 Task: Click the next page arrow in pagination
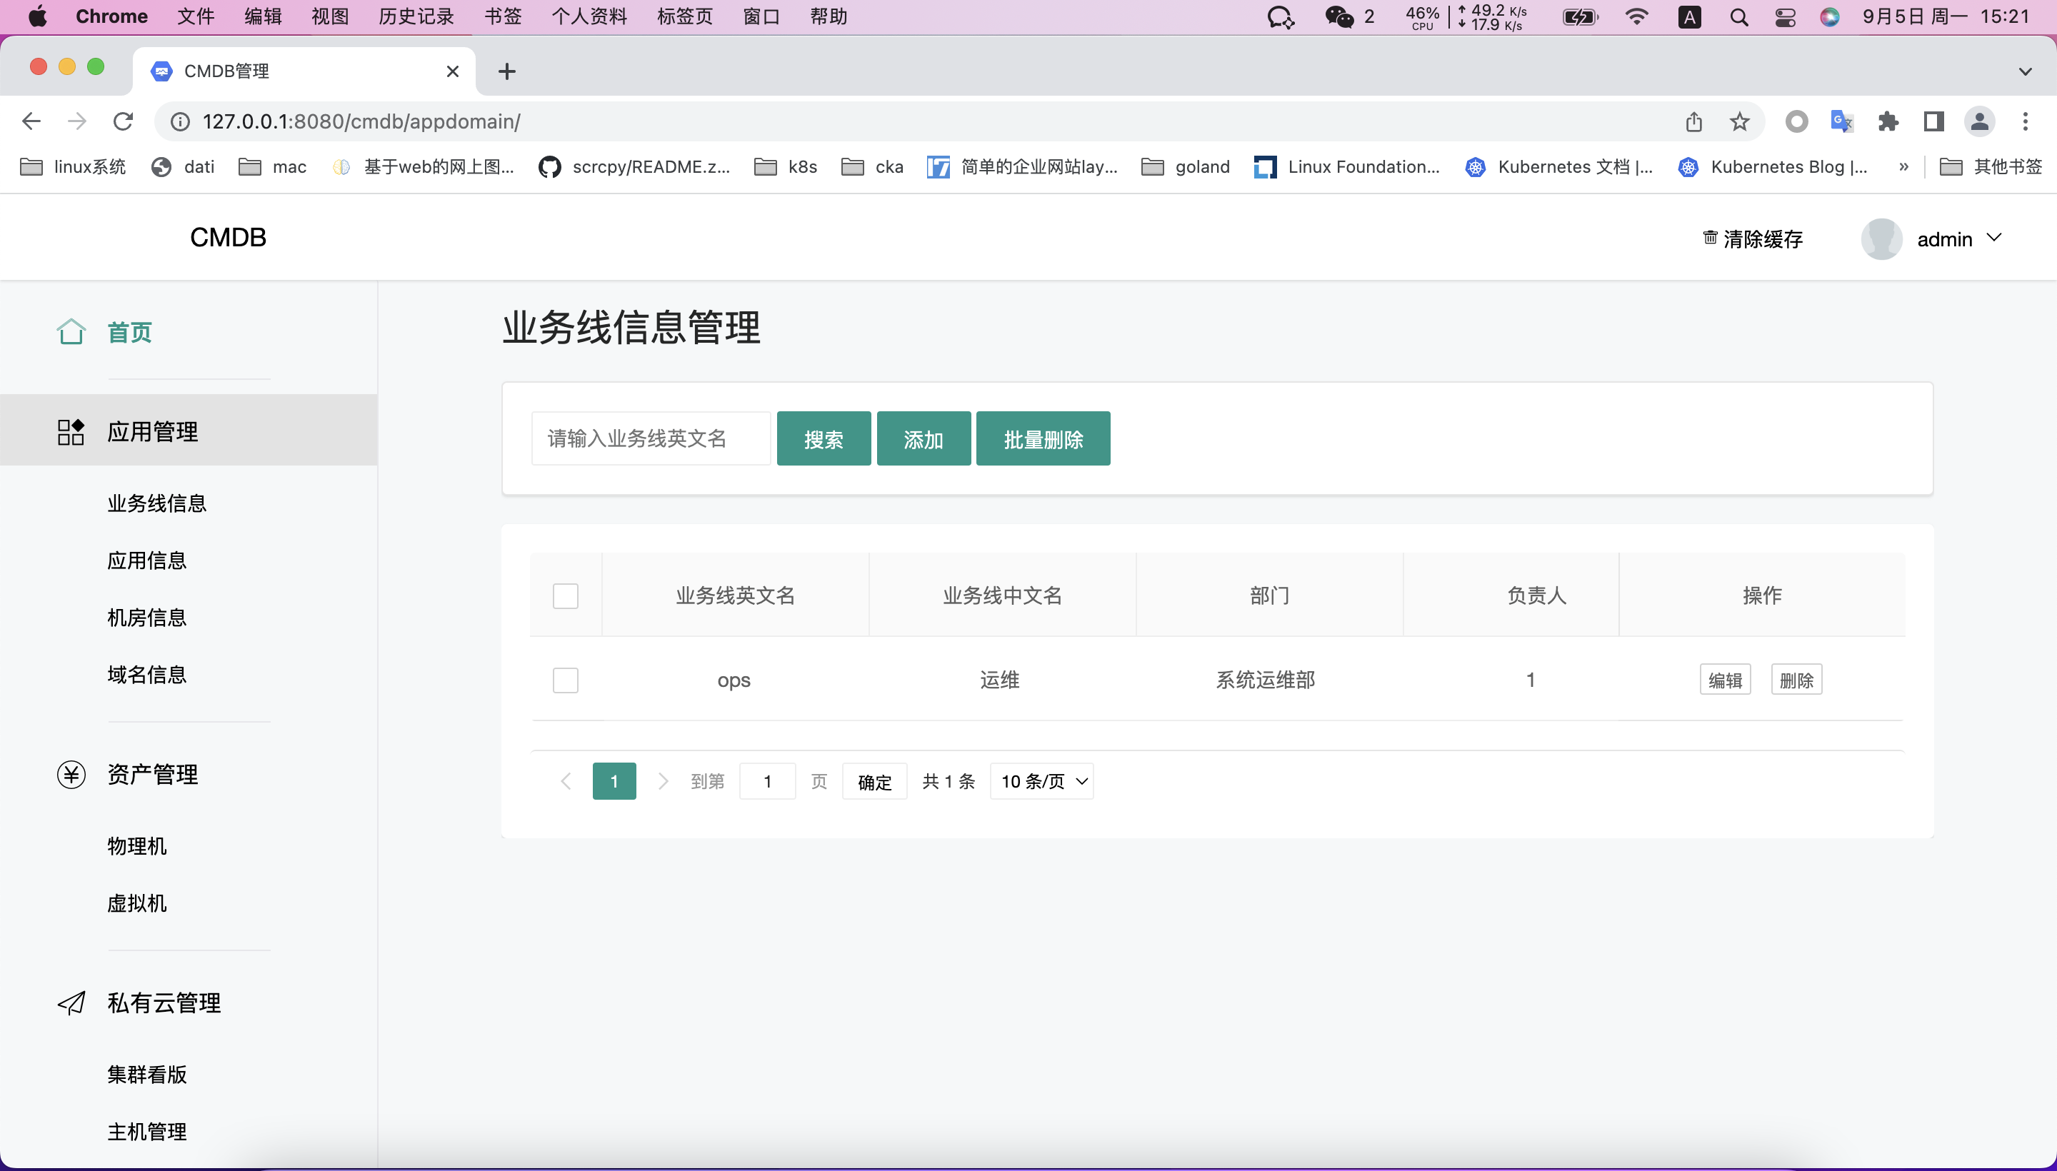tap(663, 781)
